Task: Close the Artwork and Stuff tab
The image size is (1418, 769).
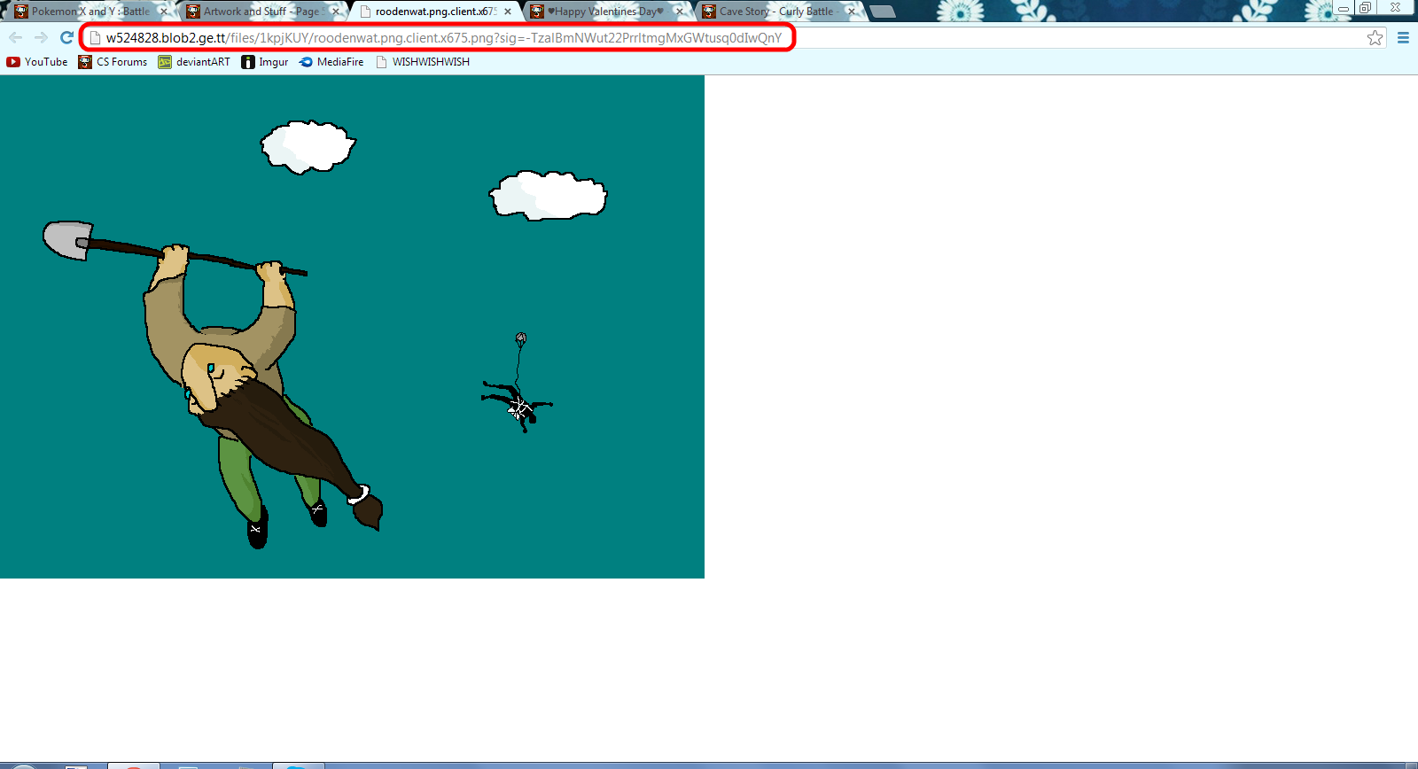Action: (336, 12)
